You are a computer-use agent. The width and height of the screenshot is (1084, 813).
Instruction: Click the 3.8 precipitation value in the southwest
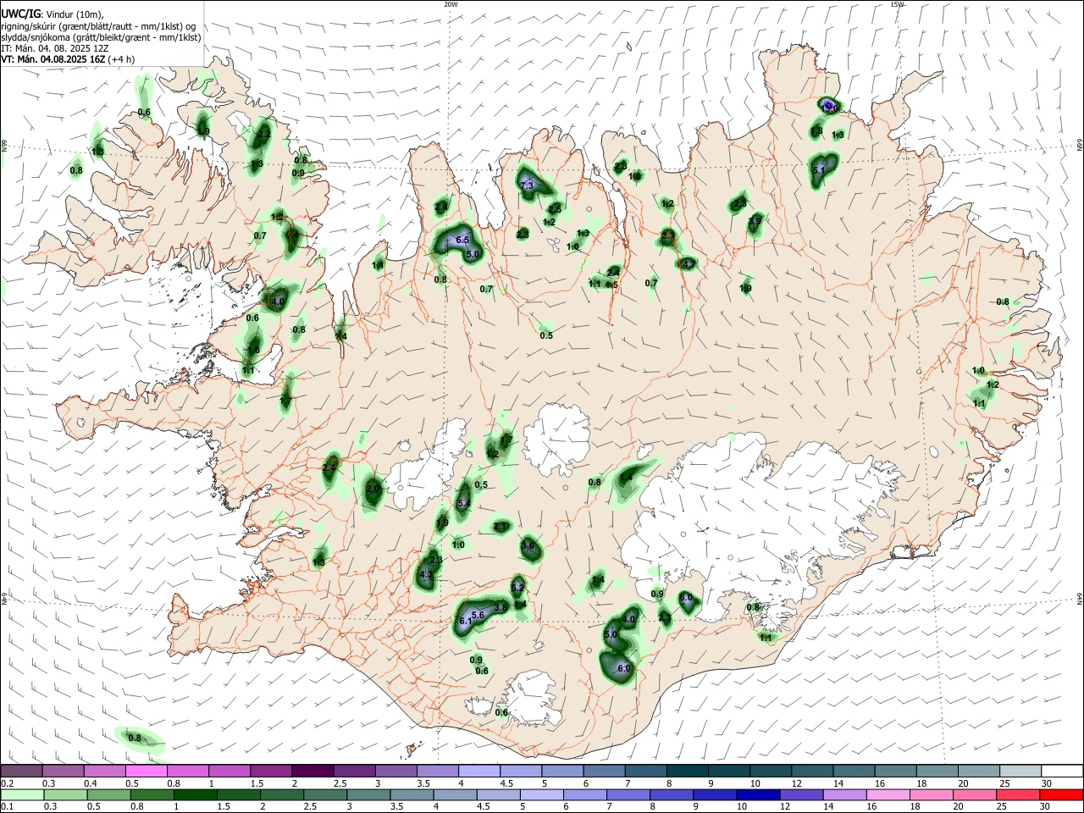[501, 608]
